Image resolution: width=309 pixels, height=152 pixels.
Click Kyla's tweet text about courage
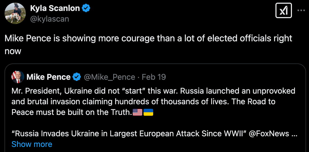coord(148,39)
